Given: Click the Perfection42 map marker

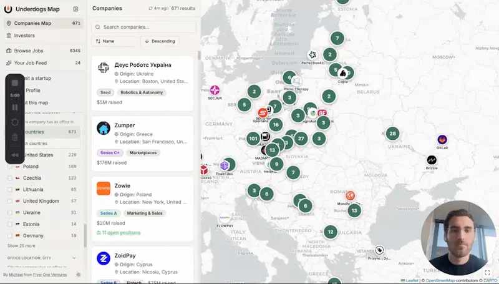Looking at the screenshot, I should (x=312, y=56).
